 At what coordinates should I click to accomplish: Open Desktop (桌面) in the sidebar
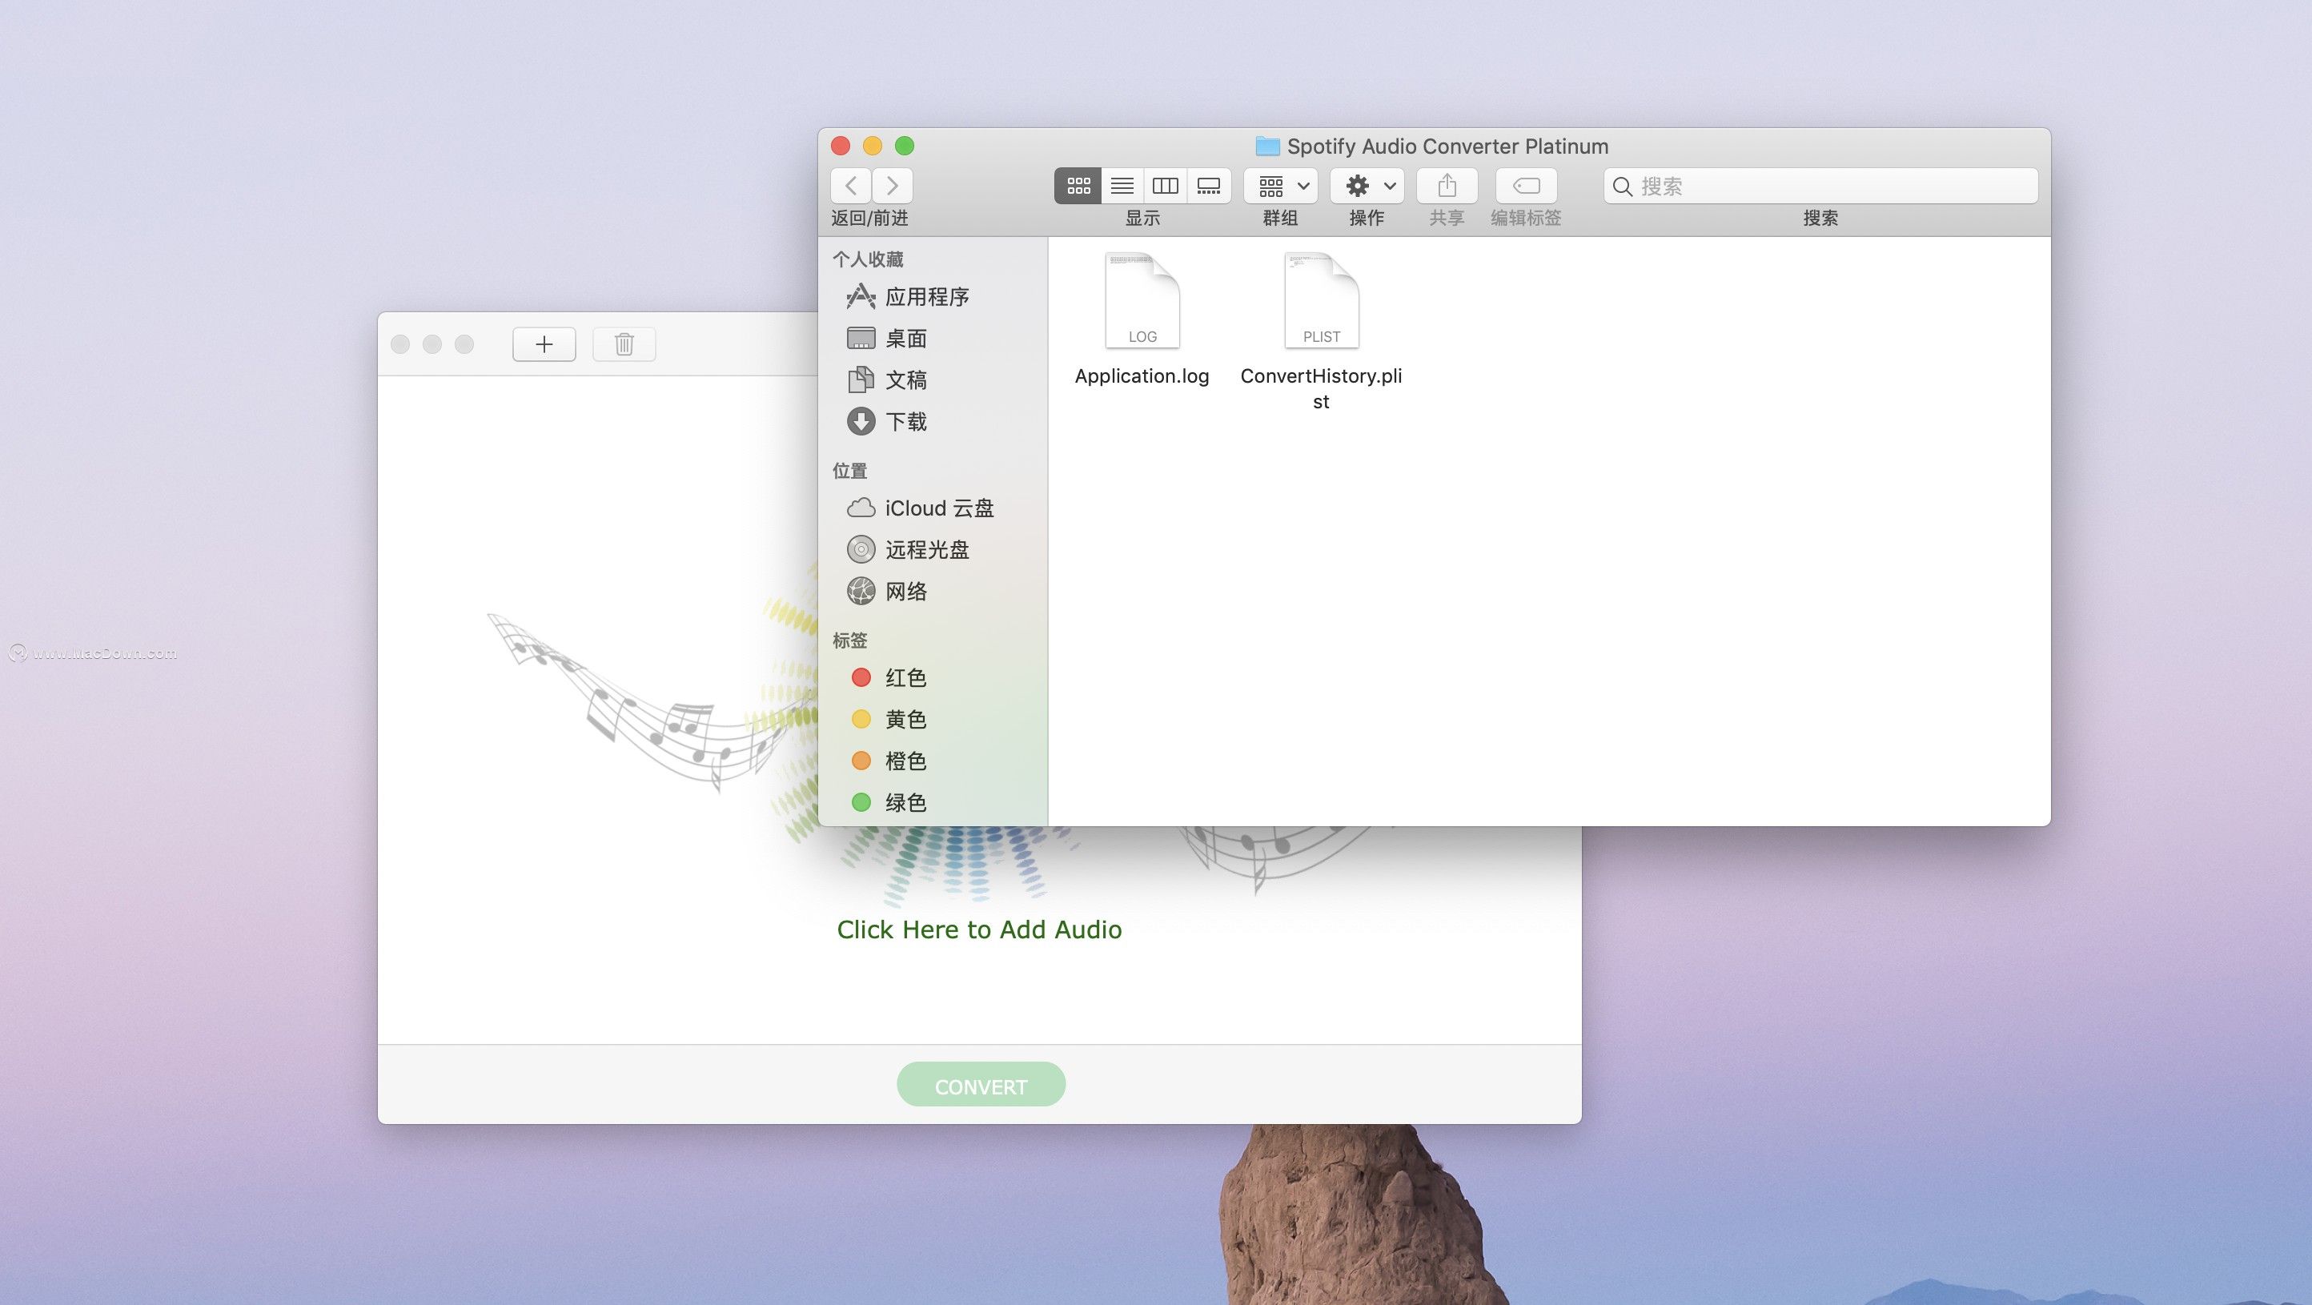click(x=933, y=339)
